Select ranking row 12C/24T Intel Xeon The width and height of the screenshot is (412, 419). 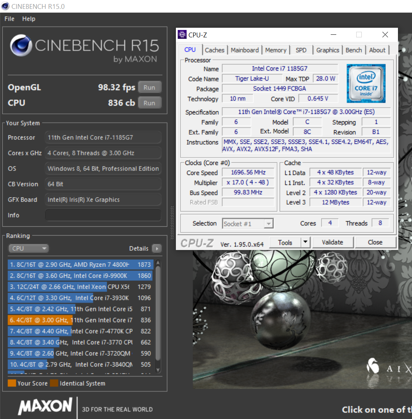[81, 287]
